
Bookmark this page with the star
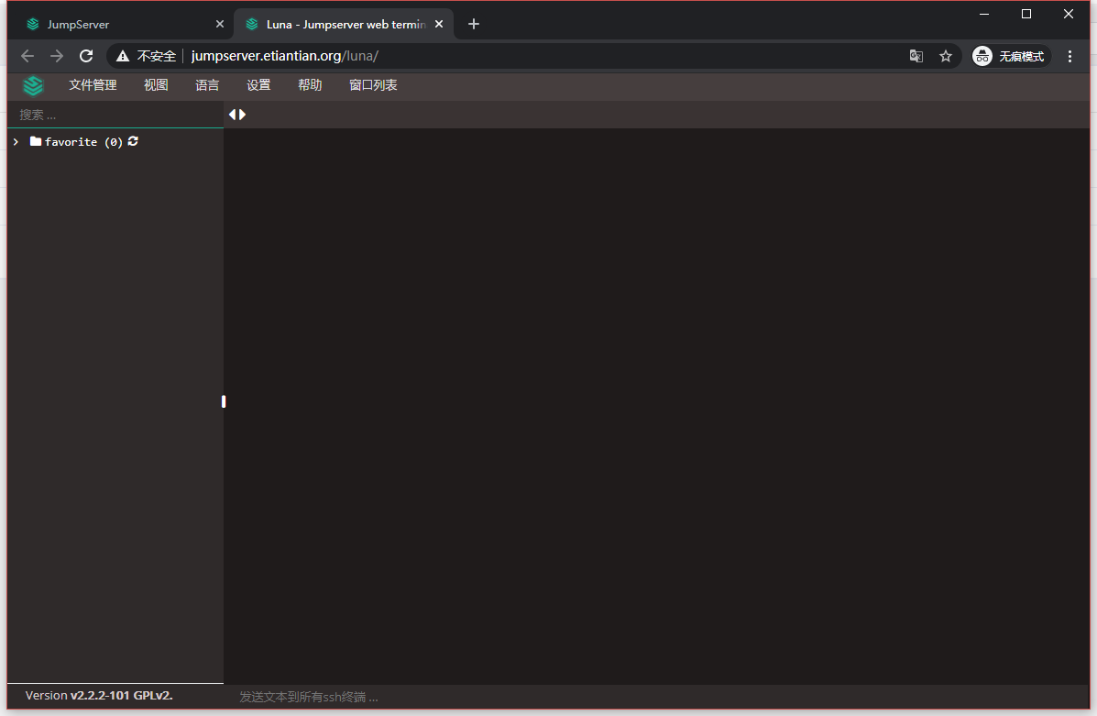946,56
